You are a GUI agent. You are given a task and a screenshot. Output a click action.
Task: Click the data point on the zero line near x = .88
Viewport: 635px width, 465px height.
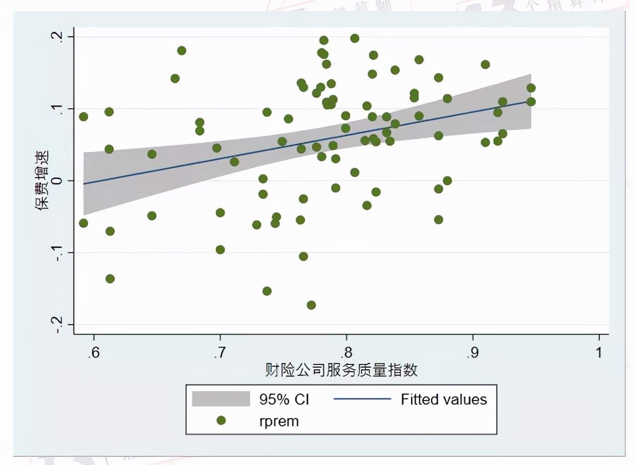(x=447, y=181)
